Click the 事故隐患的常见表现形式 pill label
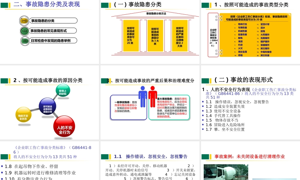The image size is (300, 180). (x=53, y=31)
